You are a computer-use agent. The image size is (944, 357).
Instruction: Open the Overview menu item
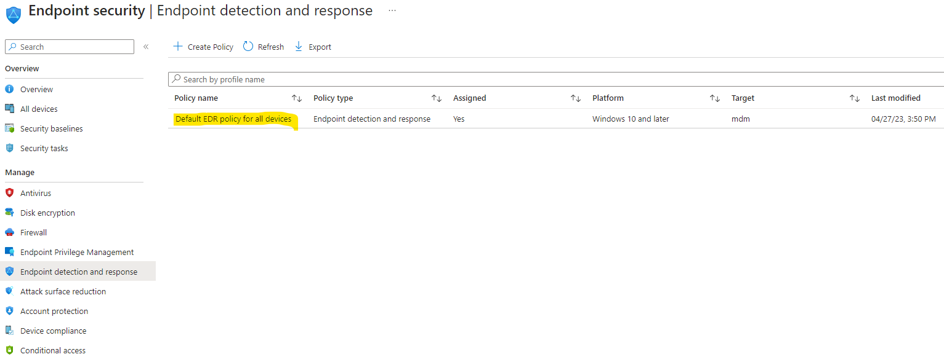tap(36, 89)
